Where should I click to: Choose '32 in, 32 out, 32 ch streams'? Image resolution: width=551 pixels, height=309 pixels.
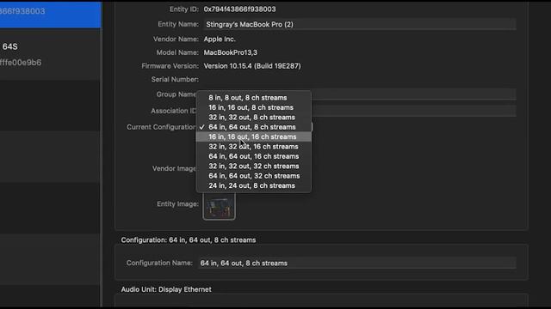pos(253,167)
